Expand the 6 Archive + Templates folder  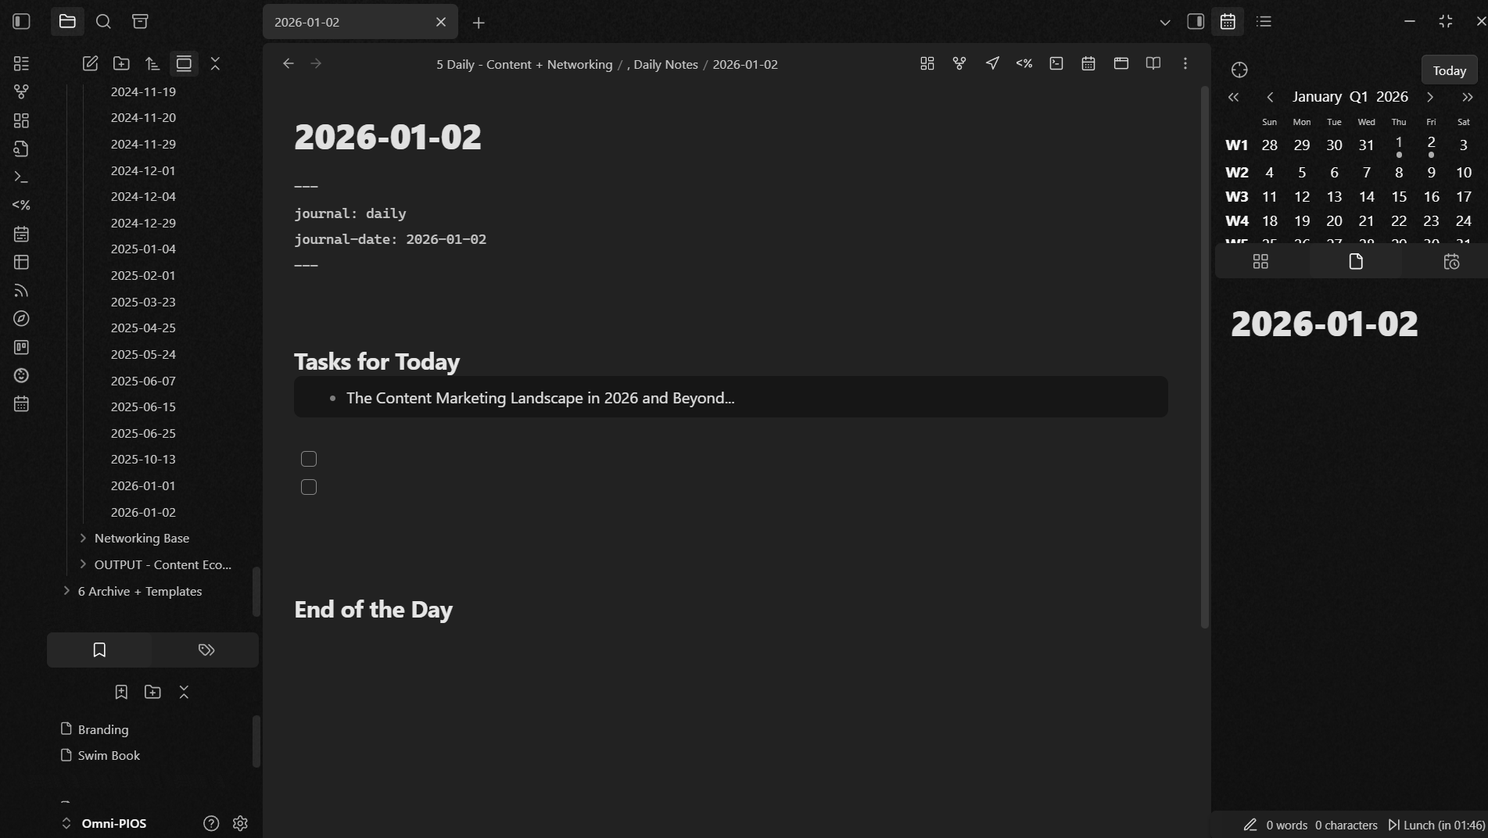[x=66, y=591]
